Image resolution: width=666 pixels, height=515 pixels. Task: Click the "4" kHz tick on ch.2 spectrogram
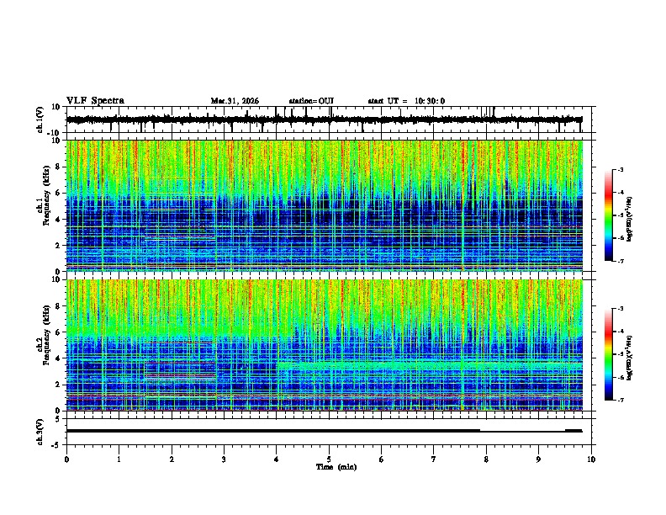click(59, 358)
